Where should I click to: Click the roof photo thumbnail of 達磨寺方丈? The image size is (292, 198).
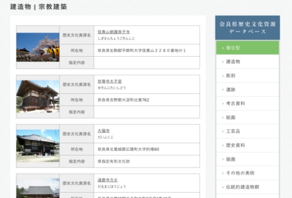(x=38, y=188)
